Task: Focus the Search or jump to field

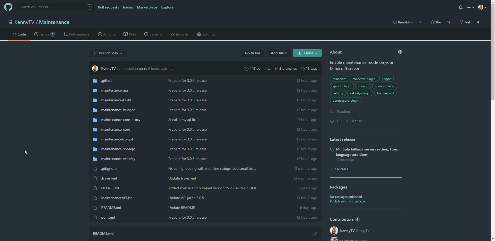Action: [x=55, y=7]
